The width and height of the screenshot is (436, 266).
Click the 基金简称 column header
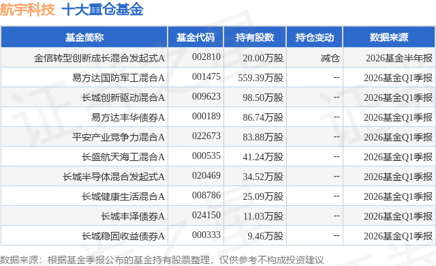point(84,38)
